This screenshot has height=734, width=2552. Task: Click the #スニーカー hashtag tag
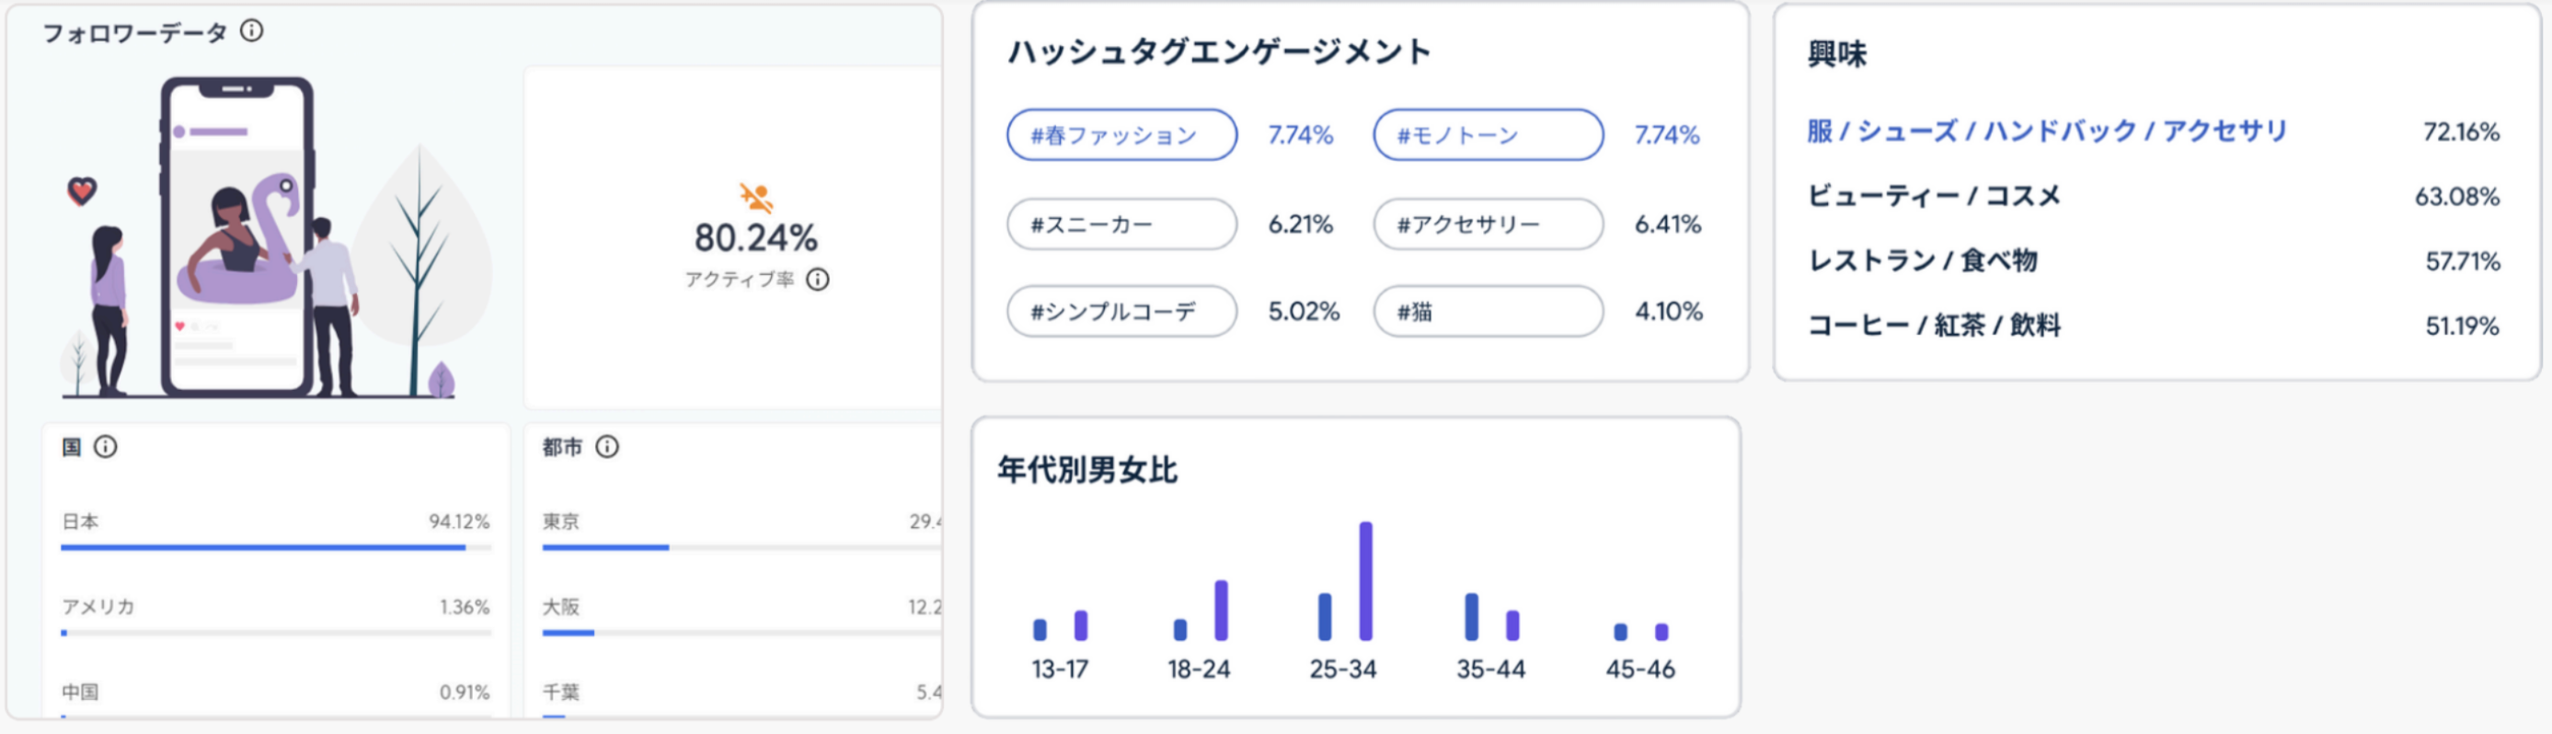click(x=1121, y=224)
